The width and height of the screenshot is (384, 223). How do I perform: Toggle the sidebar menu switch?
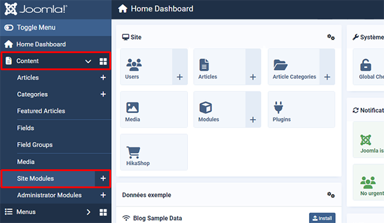pyautogui.click(x=9, y=27)
